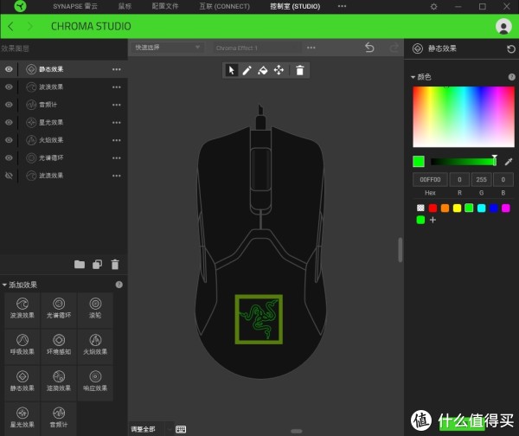Click the canvas toolbar trash icon

300,70
